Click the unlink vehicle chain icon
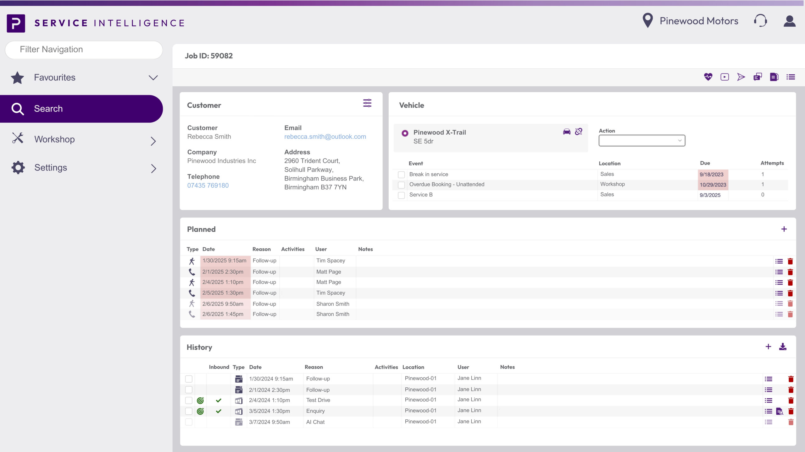 [579, 132]
